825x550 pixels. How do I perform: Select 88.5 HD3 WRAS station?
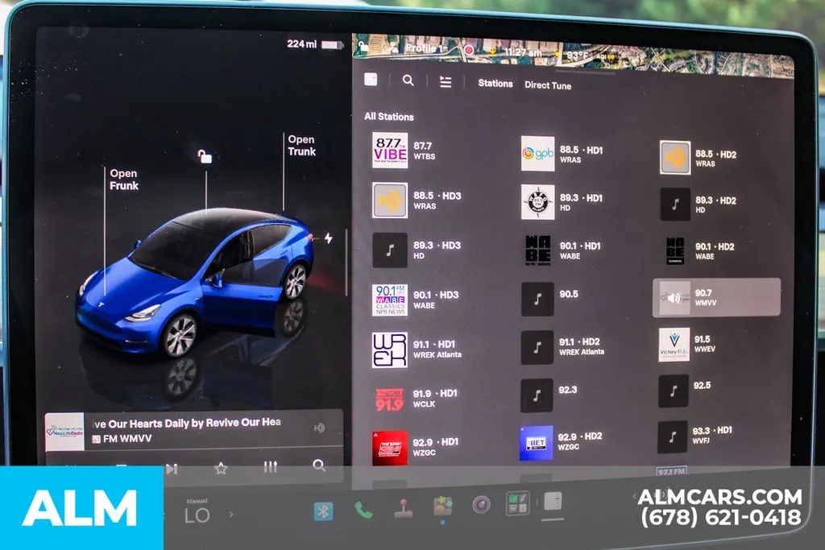click(x=417, y=201)
